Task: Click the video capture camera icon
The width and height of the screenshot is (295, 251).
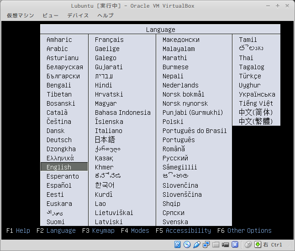Action: 225,245
